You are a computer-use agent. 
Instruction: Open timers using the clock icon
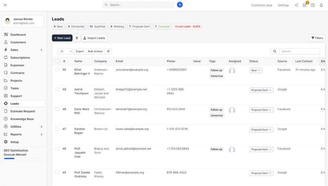[313, 5]
